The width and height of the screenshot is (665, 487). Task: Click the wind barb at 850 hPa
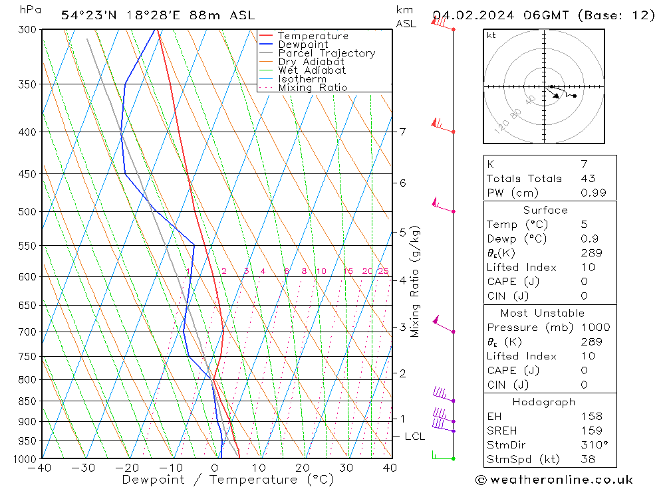pos(444,395)
